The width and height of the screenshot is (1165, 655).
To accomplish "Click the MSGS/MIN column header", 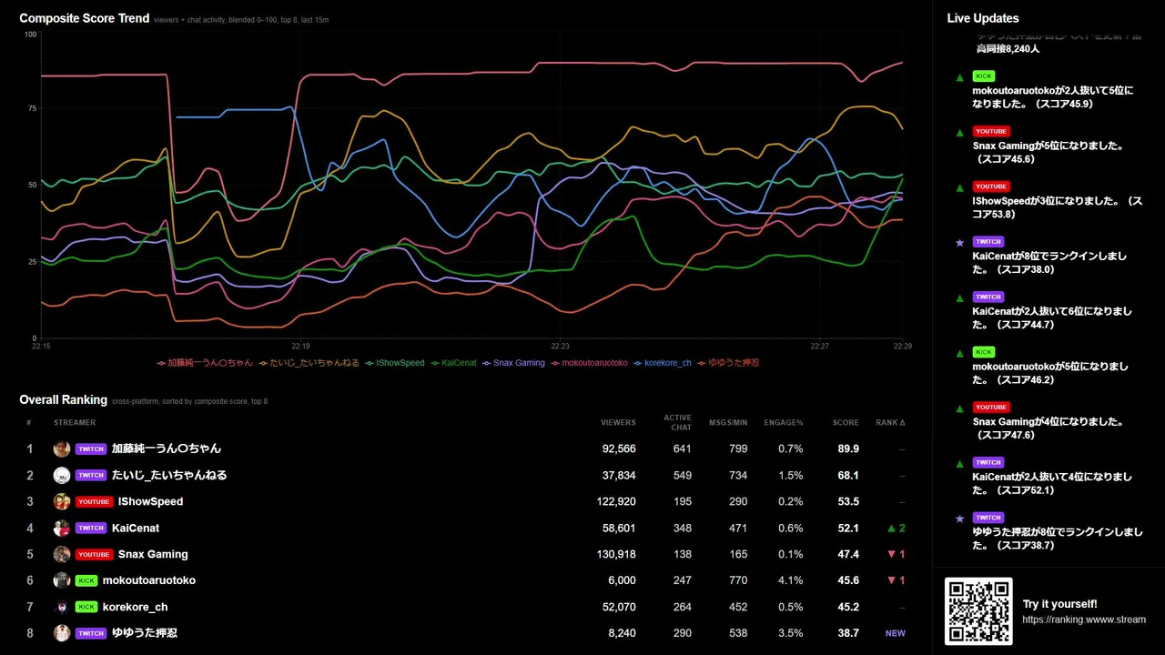I will (x=728, y=423).
